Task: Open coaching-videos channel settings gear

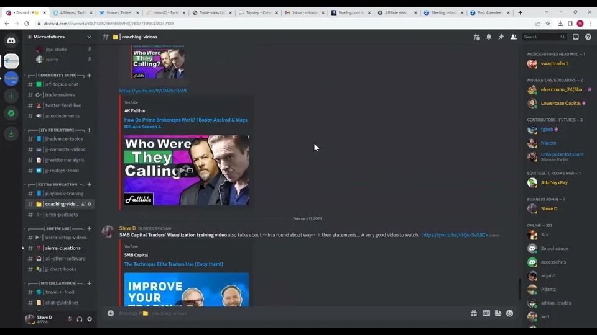Action: (90, 204)
